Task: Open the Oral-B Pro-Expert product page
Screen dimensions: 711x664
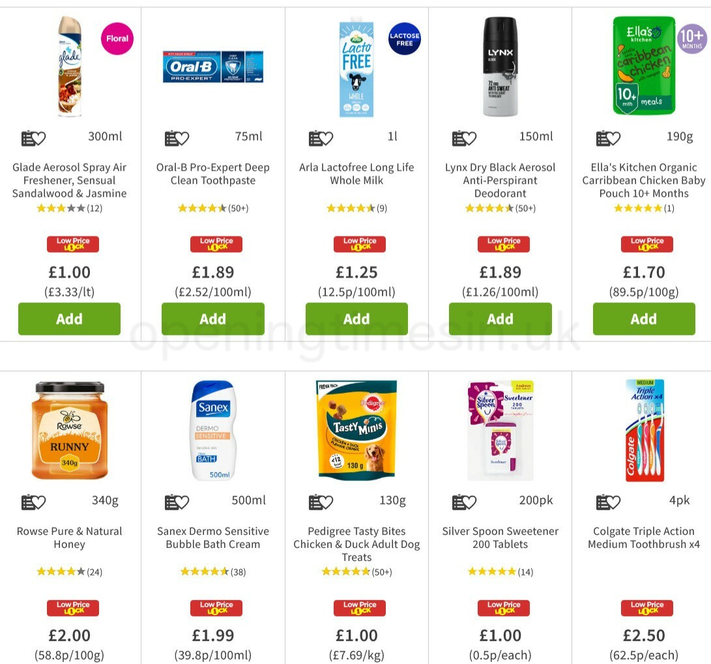Action: pos(213,174)
